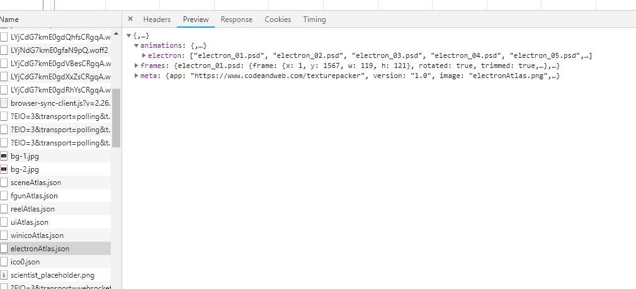Open the Response tab

pos(237,19)
